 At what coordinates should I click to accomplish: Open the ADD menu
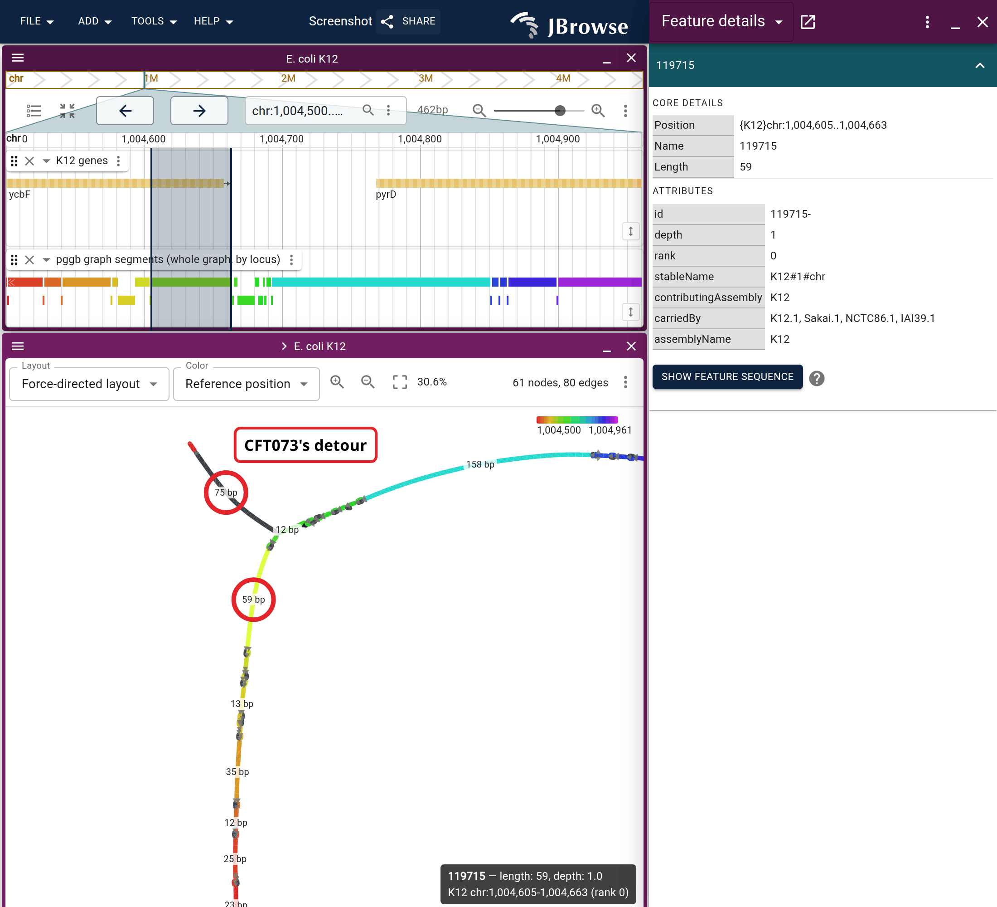tap(94, 21)
